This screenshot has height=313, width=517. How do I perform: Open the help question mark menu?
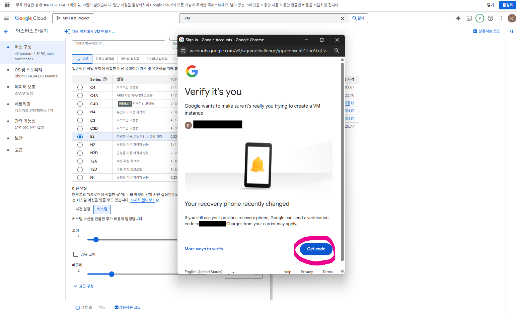coord(490,18)
